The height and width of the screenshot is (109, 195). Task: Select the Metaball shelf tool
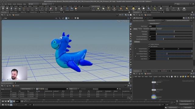pos(72,9)
